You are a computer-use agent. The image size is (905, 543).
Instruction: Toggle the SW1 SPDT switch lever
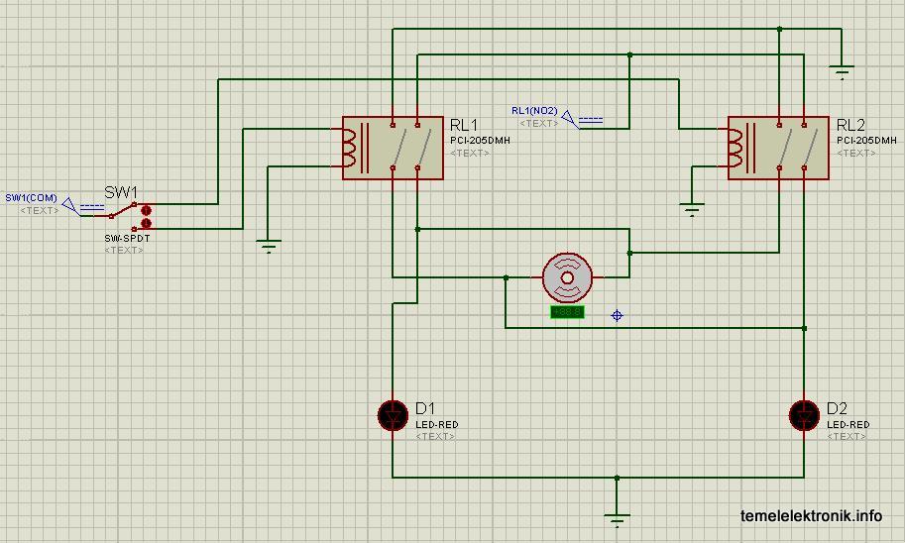tap(123, 211)
